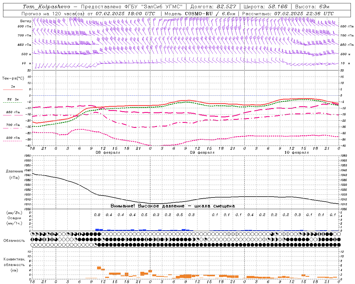Select the 08 февраля date label

(x=108, y=153)
